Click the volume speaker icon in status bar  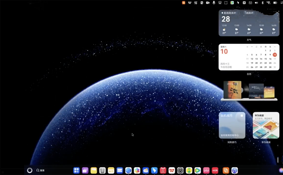click(x=256, y=3)
